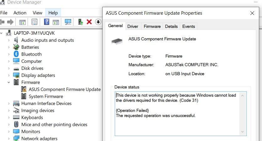The width and height of the screenshot is (262, 141).
Task: Click the blue Help question mark icon
Action: point(47,22)
